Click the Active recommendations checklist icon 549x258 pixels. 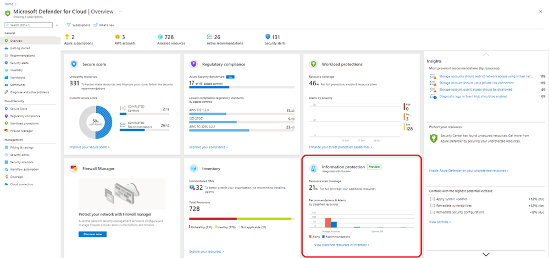coord(210,37)
